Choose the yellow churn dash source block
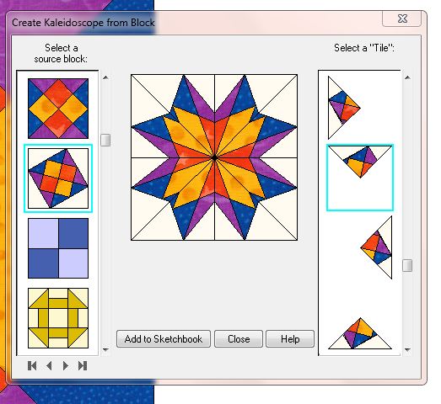The image size is (441, 404). tap(58, 318)
